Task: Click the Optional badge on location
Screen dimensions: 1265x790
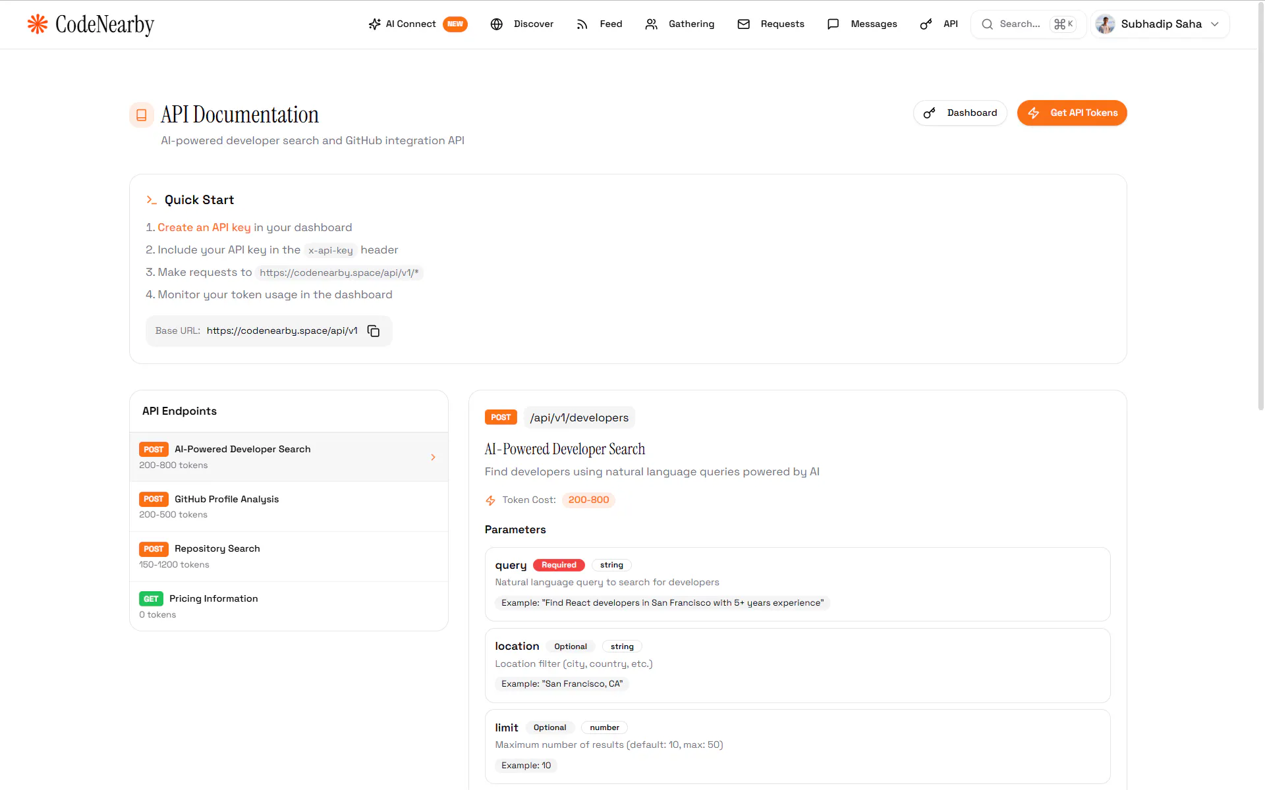Action: 571,647
